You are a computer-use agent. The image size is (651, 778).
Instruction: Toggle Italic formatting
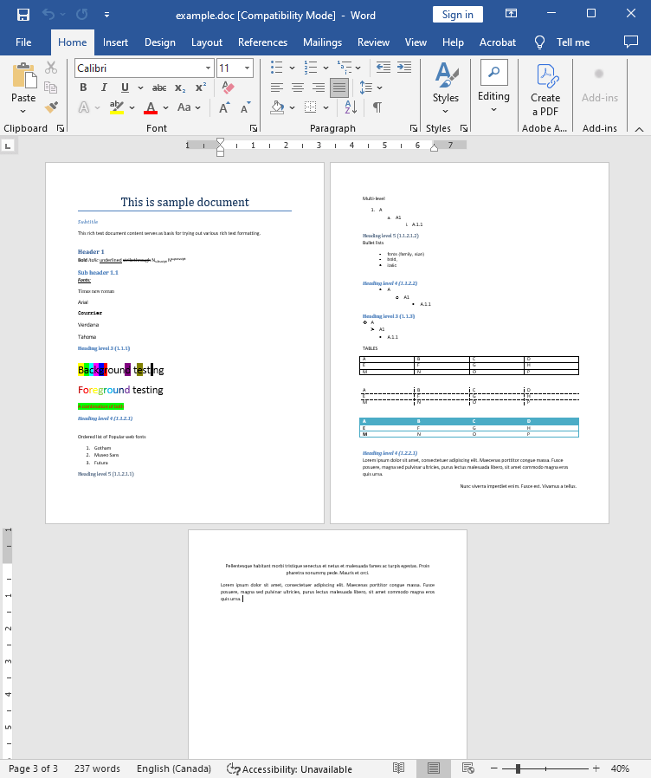(x=104, y=88)
